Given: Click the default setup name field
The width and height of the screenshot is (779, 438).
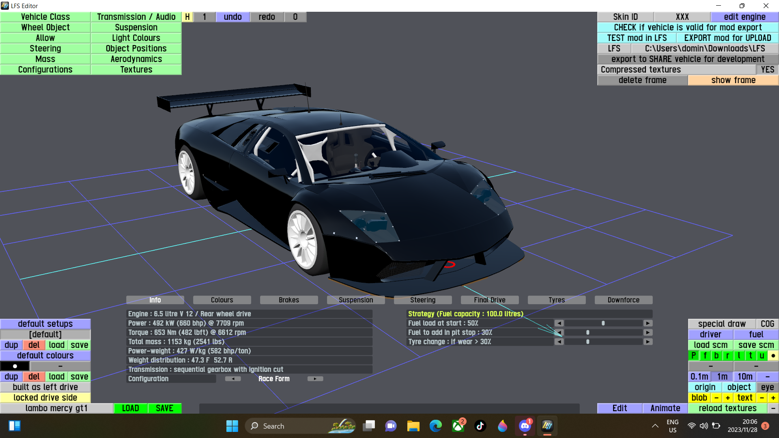Looking at the screenshot, I should pos(45,335).
